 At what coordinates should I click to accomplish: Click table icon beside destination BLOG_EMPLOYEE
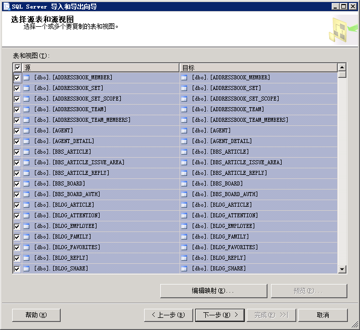(184, 226)
